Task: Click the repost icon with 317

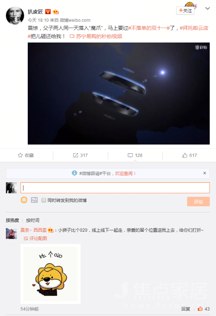Action: tap(76, 155)
